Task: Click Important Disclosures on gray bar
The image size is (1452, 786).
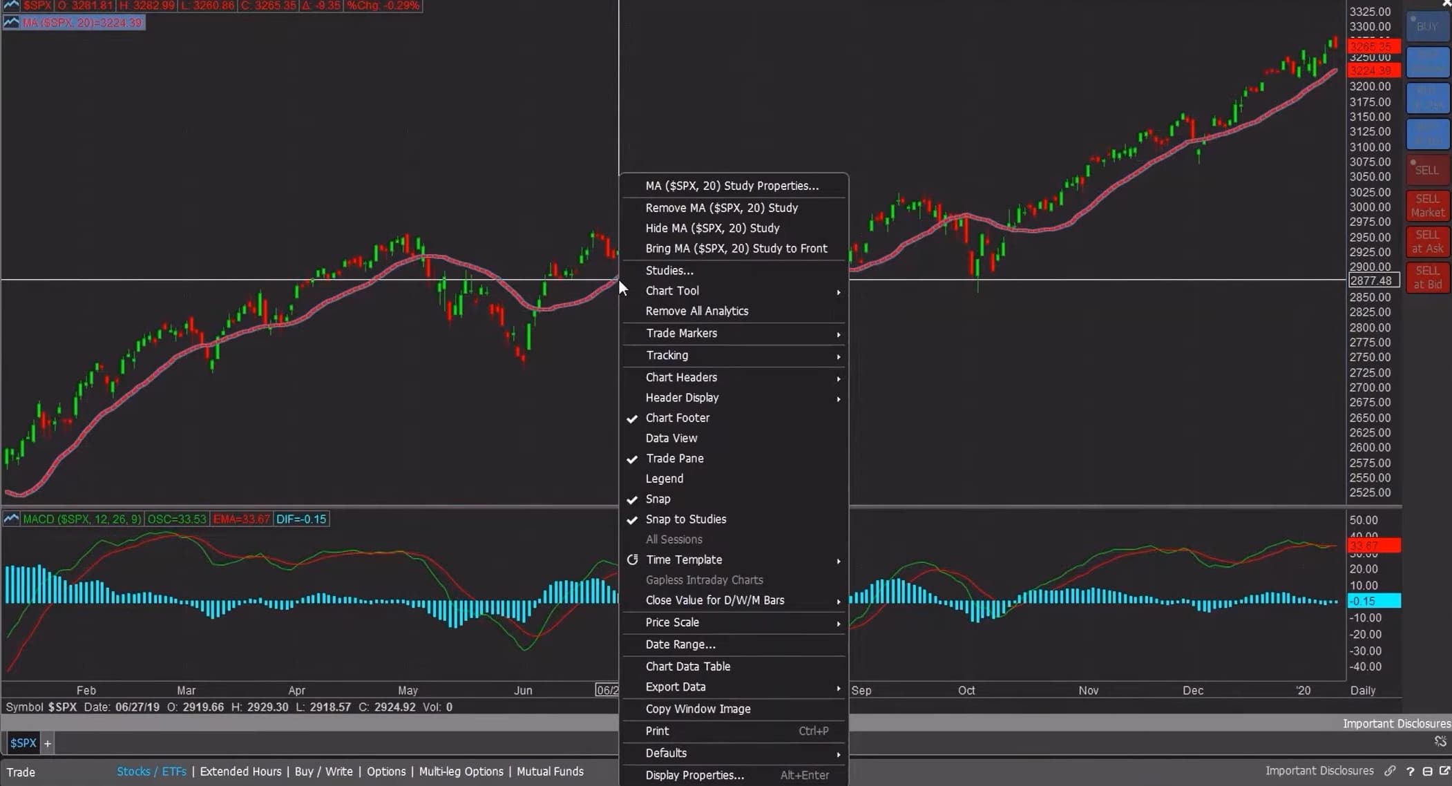Action: [1397, 723]
